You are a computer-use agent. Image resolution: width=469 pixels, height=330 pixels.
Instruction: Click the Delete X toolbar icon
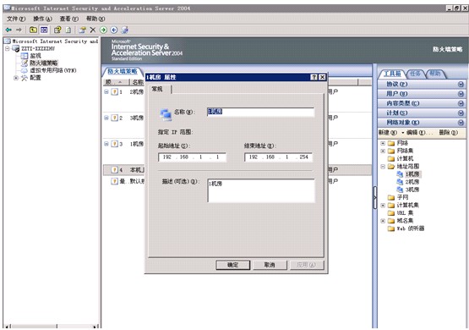tap(93, 30)
